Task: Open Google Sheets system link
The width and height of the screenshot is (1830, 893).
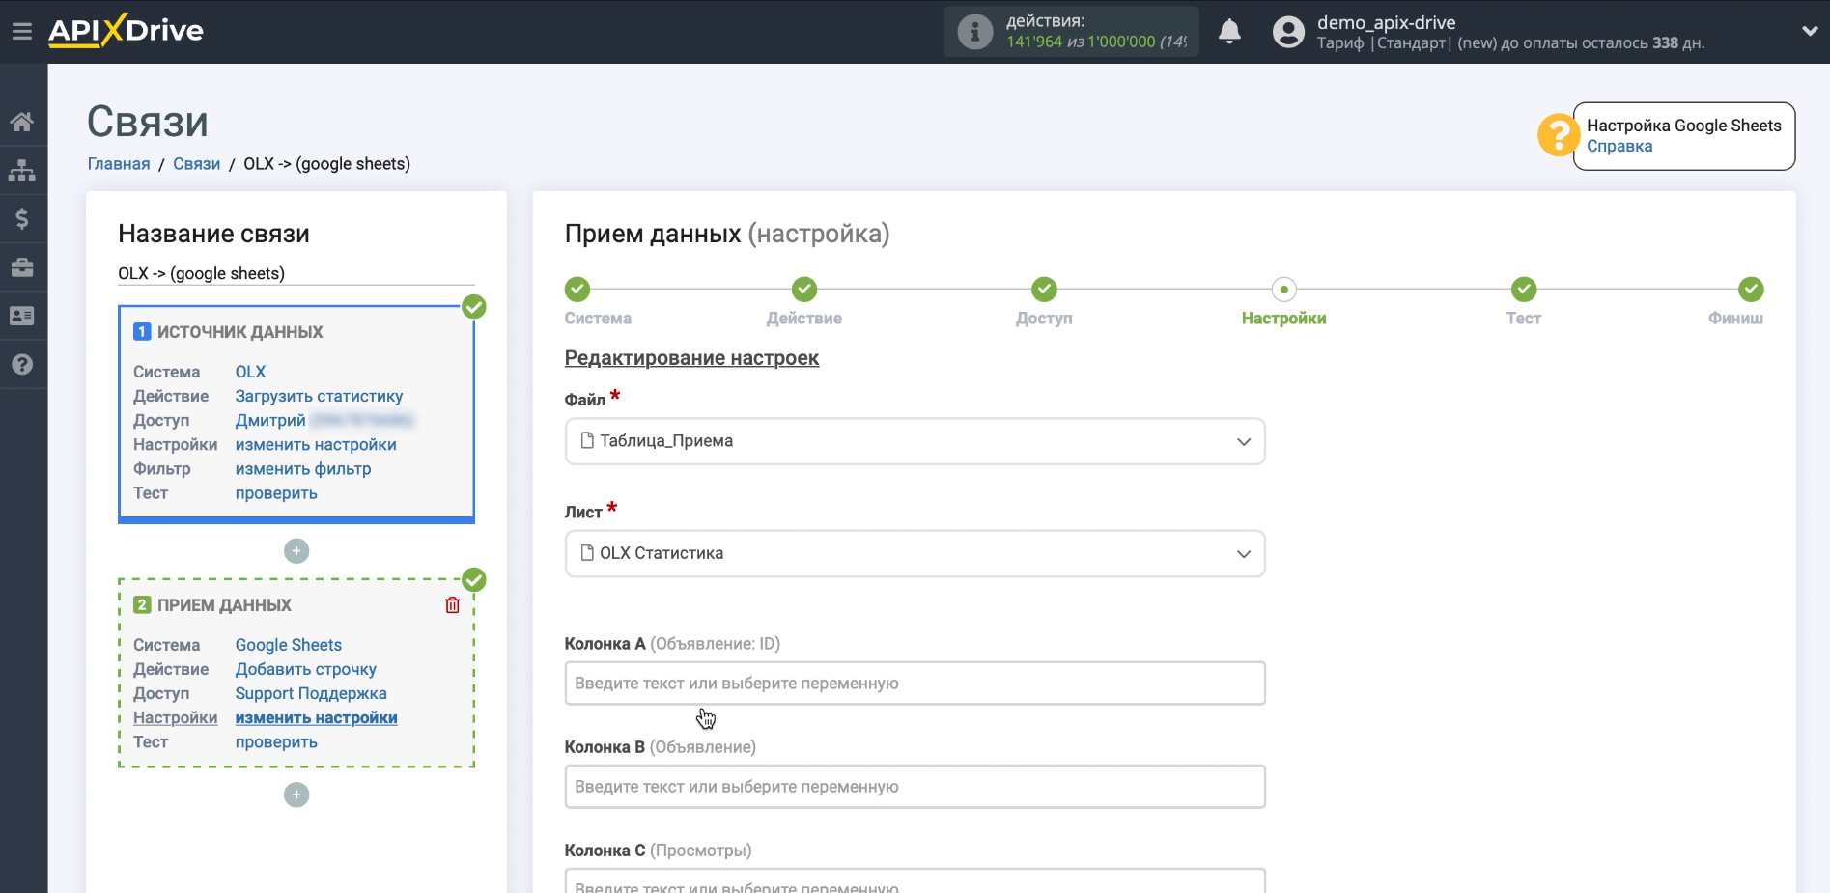Action: coord(289,645)
